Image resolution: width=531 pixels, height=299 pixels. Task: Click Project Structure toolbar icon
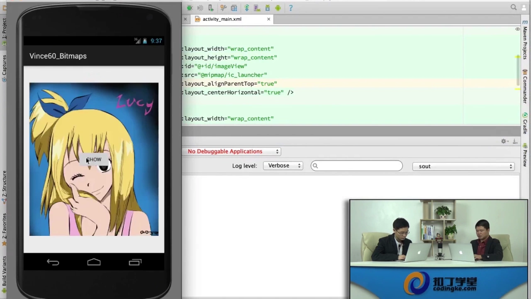234,8
